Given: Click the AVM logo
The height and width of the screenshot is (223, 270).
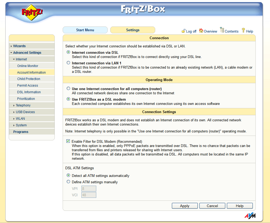Looking at the screenshot, I should tap(250, 216).
